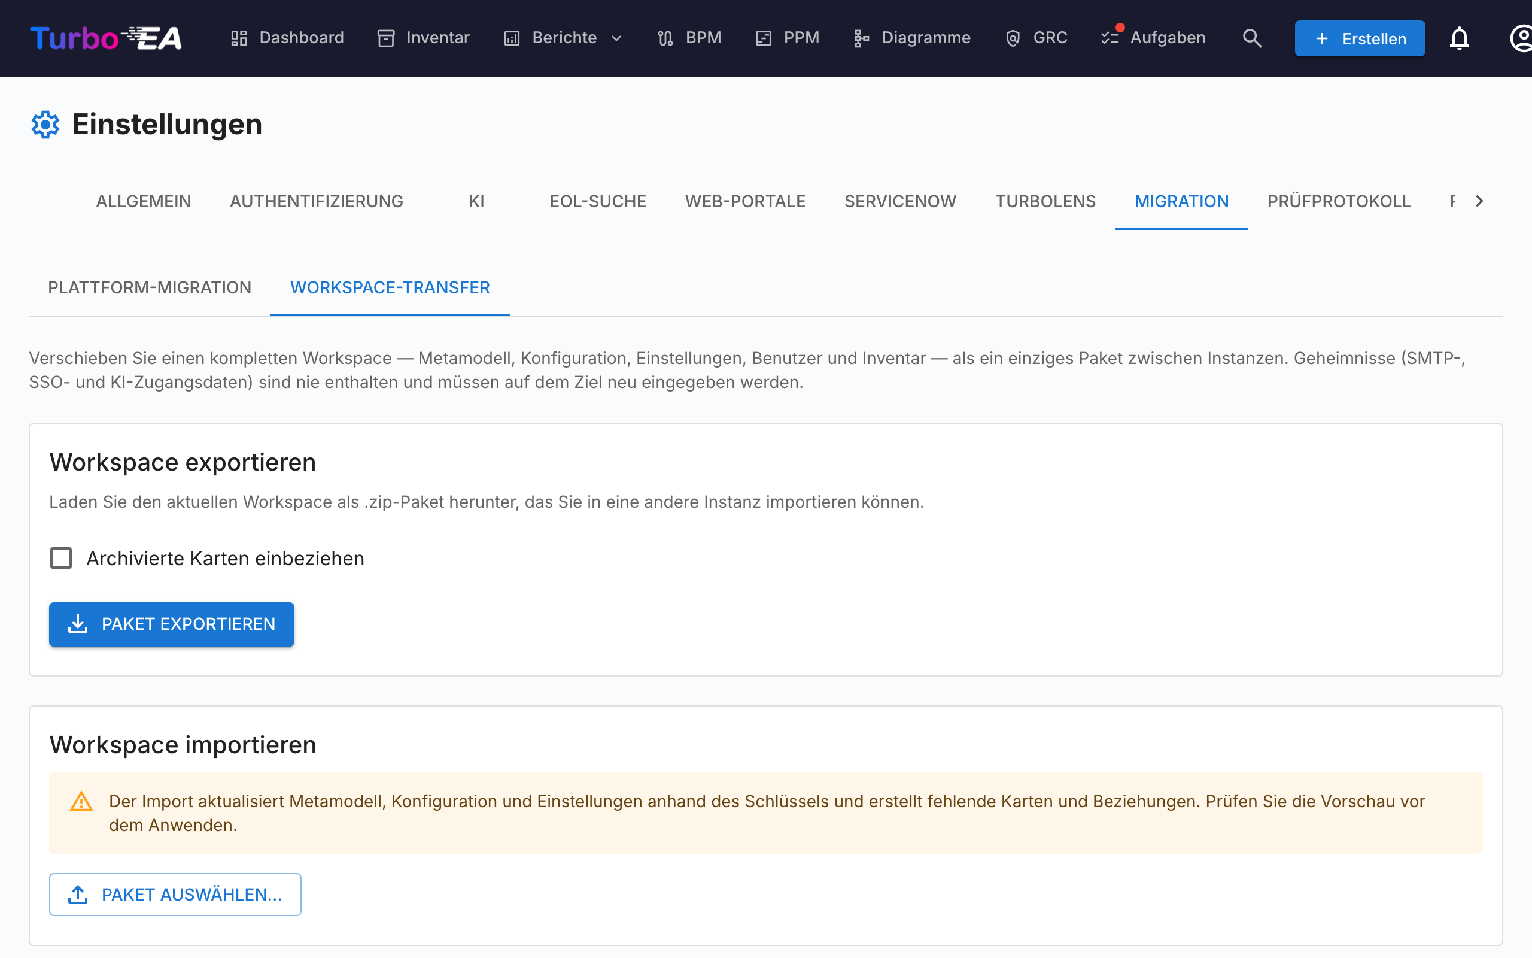The height and width of the screenshot is (958, 1532).
Task: Click the import warning triangle icon
Action: pyautogui.click(x=81, y=802)
